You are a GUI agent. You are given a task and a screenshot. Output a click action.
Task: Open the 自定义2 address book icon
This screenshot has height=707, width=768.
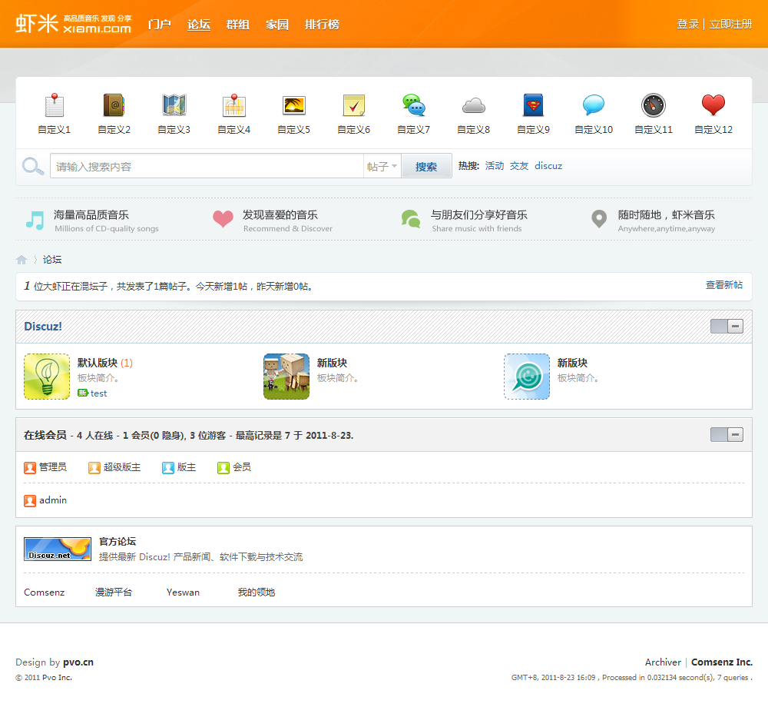114,105
